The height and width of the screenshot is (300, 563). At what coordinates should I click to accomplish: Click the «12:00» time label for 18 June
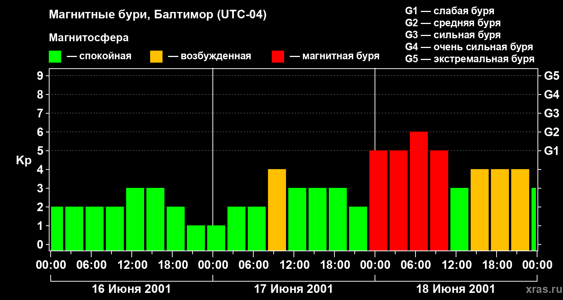click(456, 265)
